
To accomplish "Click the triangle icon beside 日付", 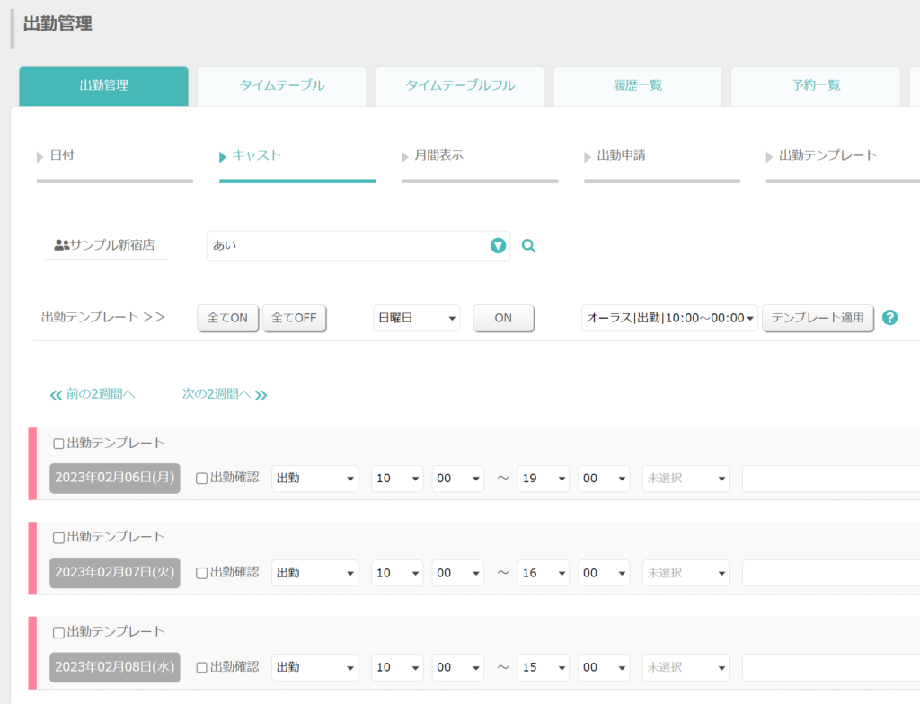I will pos(40,156).
